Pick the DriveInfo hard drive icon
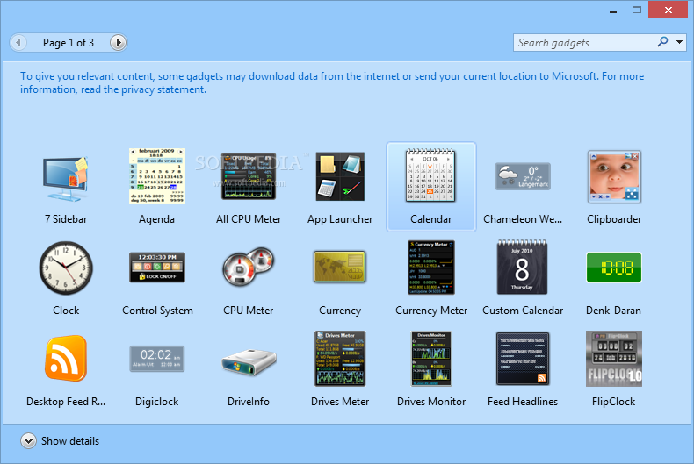 (x=249, y=362)
